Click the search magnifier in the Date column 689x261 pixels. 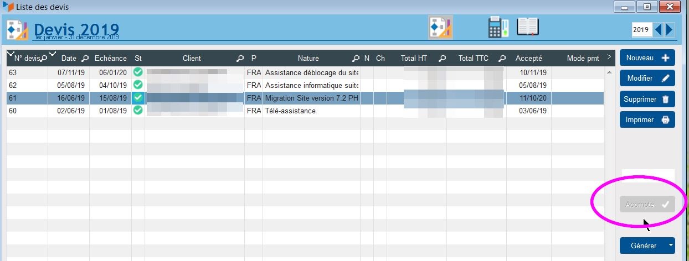(x=85, y=58)
